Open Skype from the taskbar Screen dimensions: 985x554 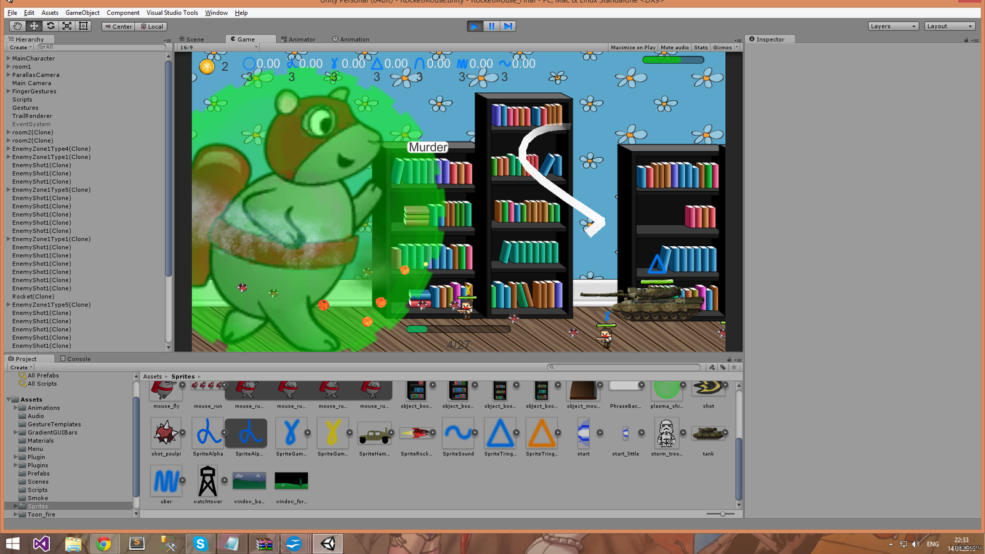pos(200,544)
